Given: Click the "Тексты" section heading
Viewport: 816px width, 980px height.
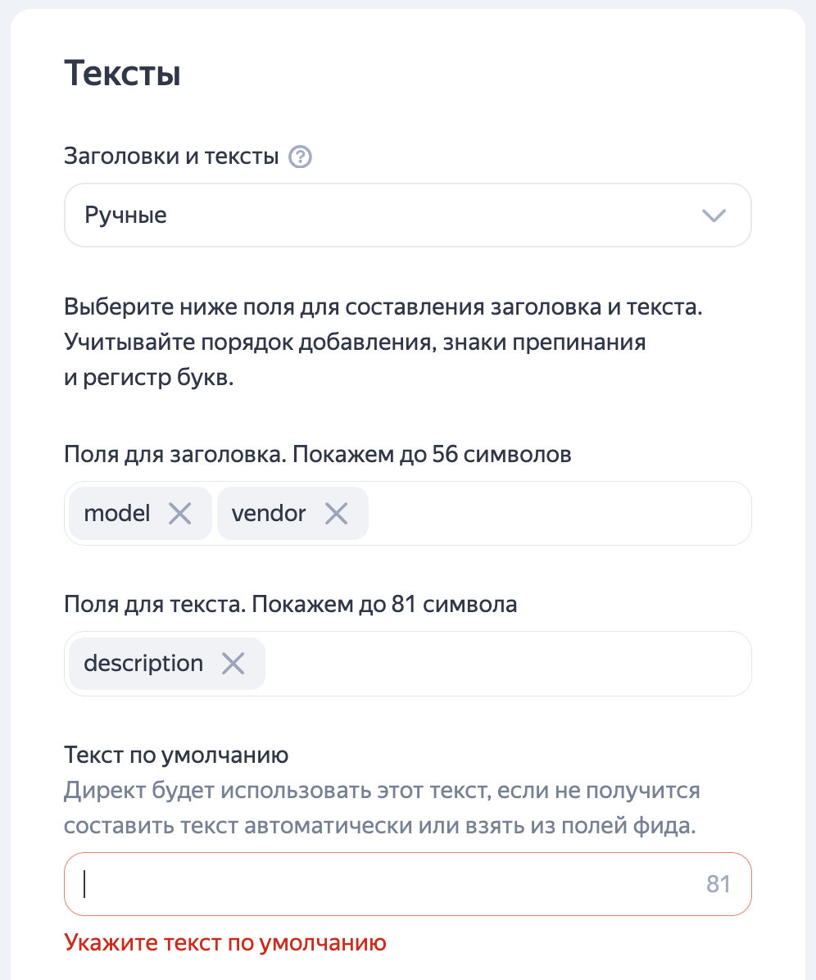Looking at the screenshot, I should [x=122, y=74].
